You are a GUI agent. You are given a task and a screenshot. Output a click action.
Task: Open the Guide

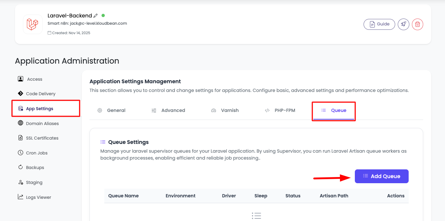tap(379, 24)
